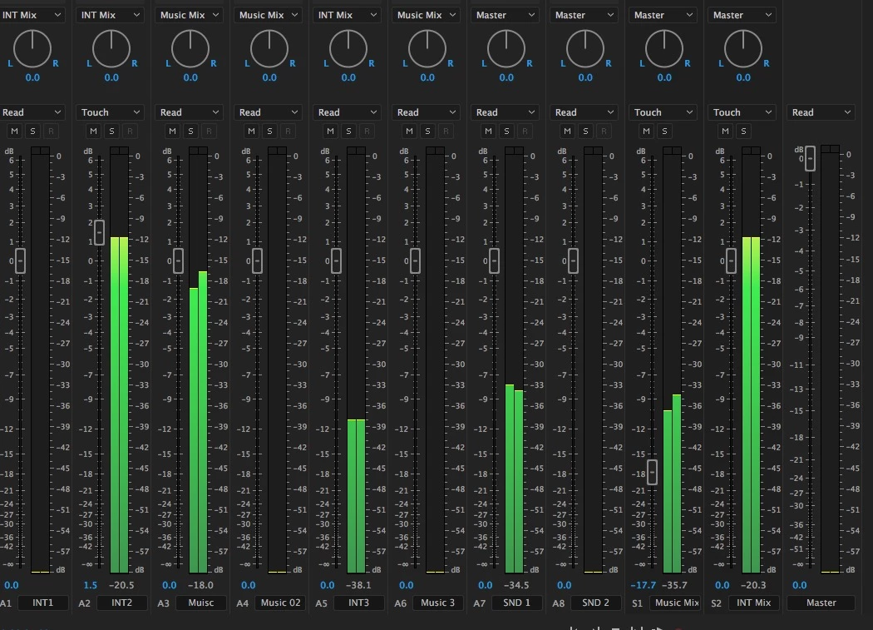This screenshot has width=873, height=630.
Task: Click the -38.1 meter reading on A5
Action: click(358, 585)
